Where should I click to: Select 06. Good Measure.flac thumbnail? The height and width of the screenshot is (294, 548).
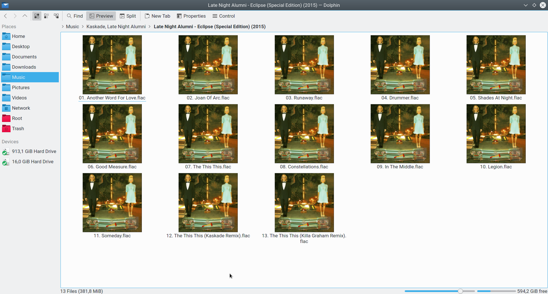pyautogui.click(x=112, y=134)
